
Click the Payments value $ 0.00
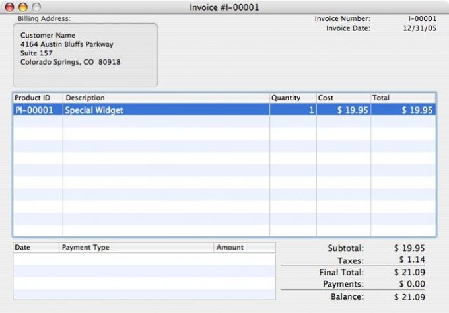[x=412, y=284]
